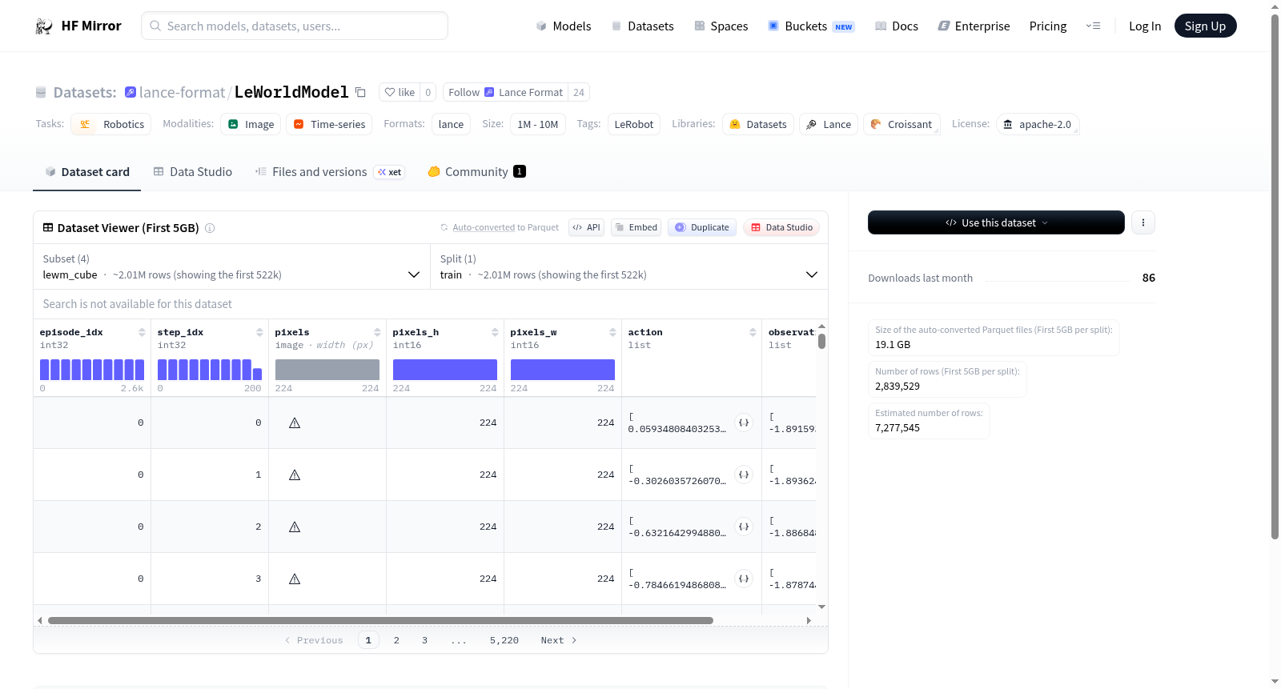Sort by the pixels_w column

point(612,332)
